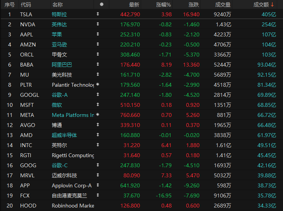Image resolution: width=283 pixels, height=211 pixels.
Task: Select the Robinhood Marke name cell
Action: (73, 206)
